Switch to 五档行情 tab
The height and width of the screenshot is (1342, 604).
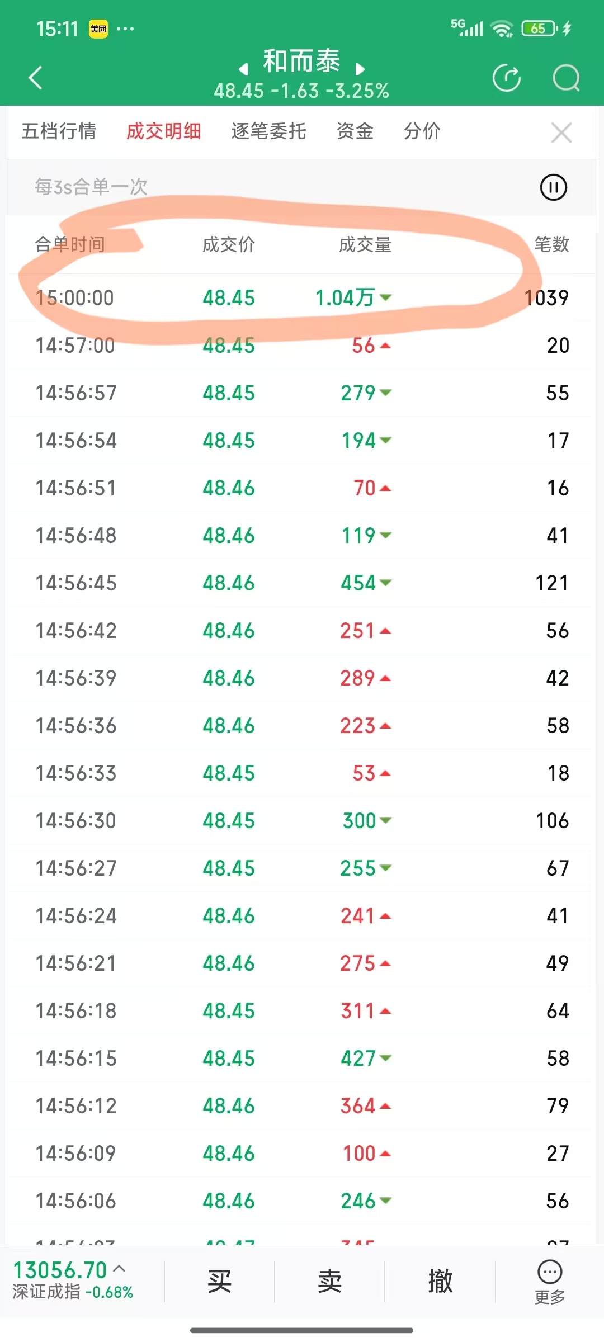click(59, 131)
